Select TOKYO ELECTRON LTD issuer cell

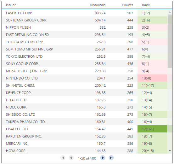pyautogui.click(x=24, y=56)
